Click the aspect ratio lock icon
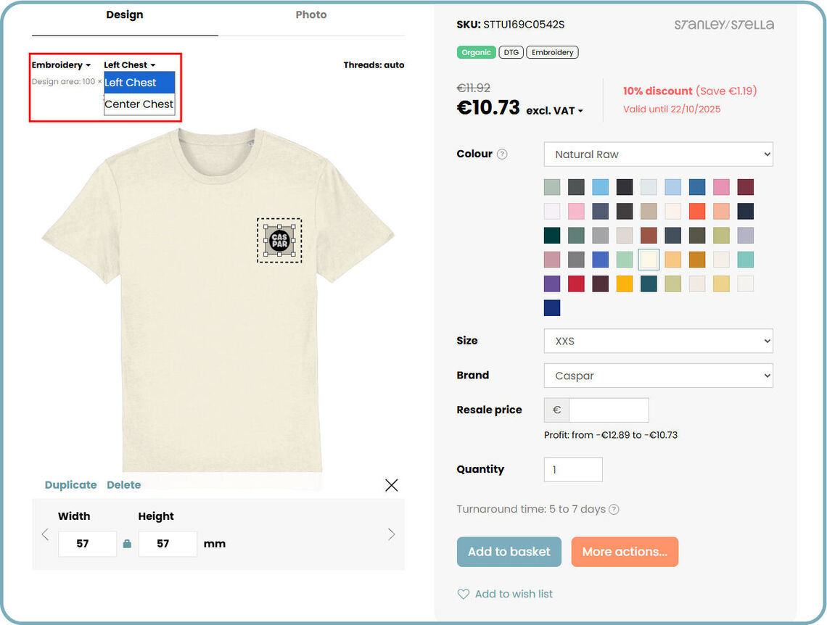The height and width of the screenshot is (625, 827). pyautogui.click(x=127, y=544)
